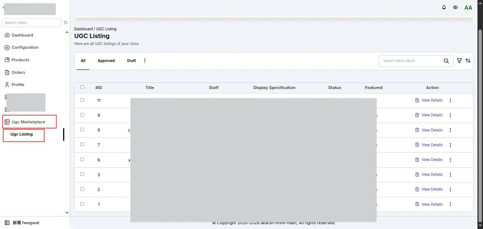The height and width of the screenshot is (229, 483).
Task: Switch to the Approved tab
Action: (106, 61)
